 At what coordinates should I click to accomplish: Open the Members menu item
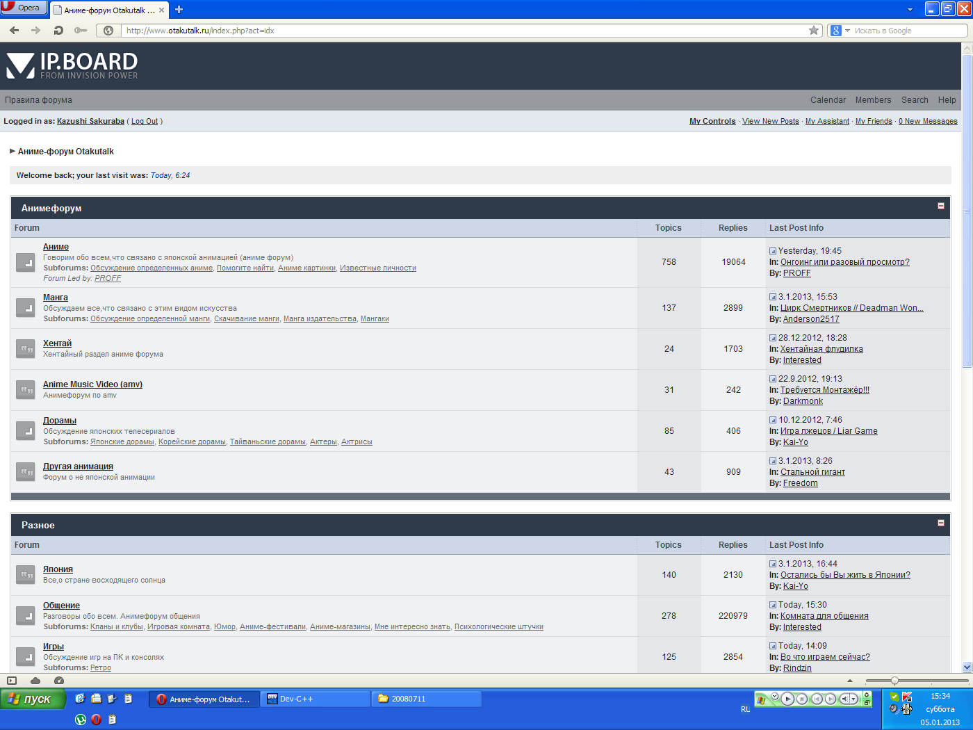tap(873, 100)
